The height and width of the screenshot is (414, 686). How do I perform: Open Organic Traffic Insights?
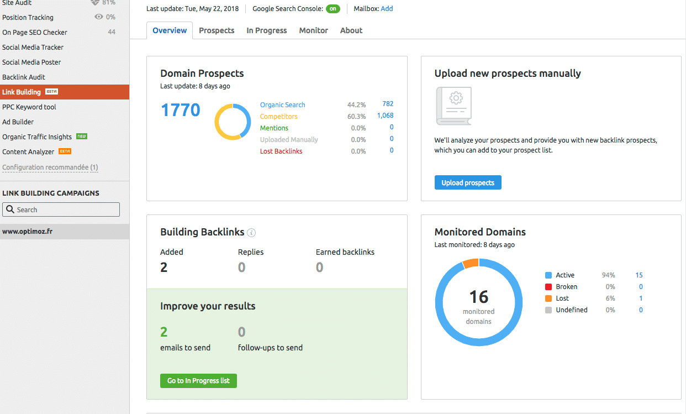tap(37, 137)
